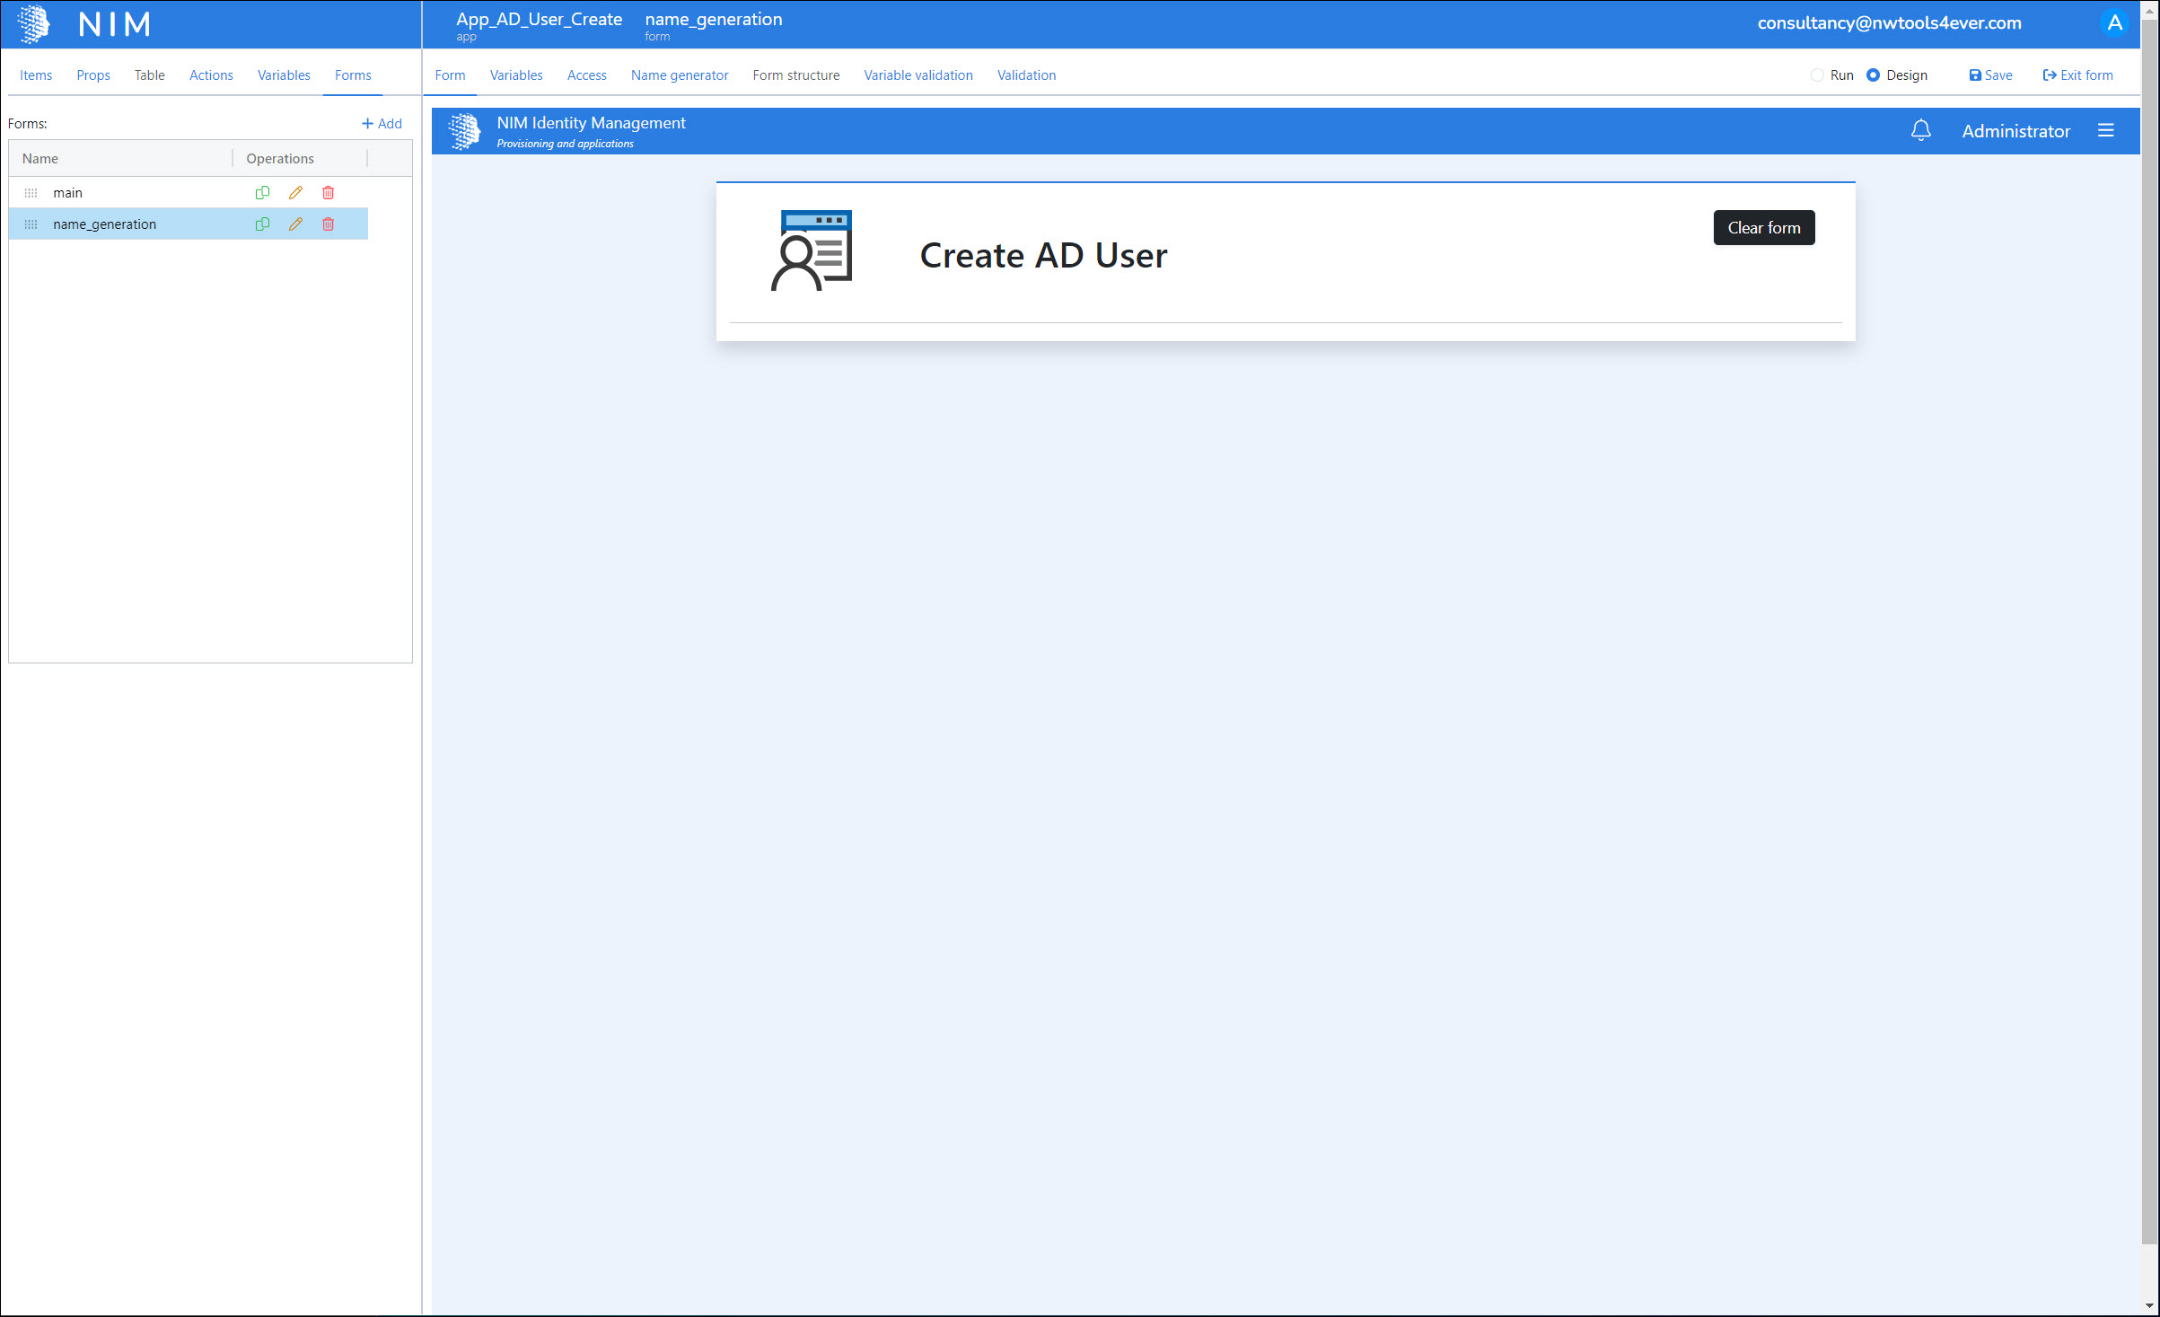This screenshot has width=2160, height=1317.
Task: Click the user avatar A icon
Action: coord(2114,23)
